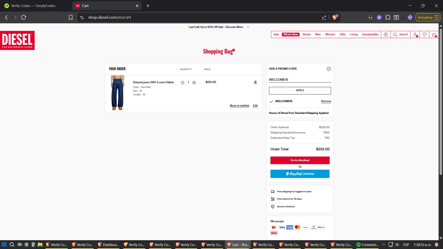Remove the WELCOME10 promo code
The image size is (443, 249).
coord(326,101)
